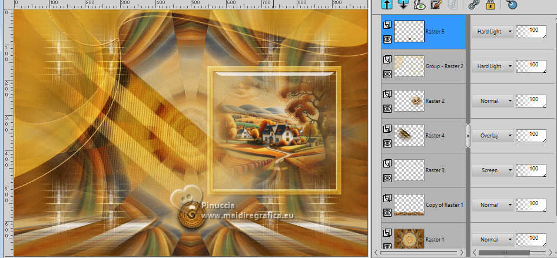Click the framed village picture on canvas

(274, 130)
